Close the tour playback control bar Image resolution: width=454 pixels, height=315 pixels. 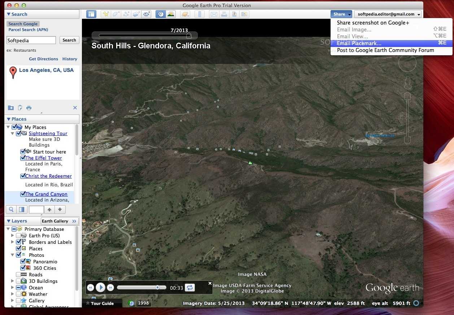click(210, 283)
